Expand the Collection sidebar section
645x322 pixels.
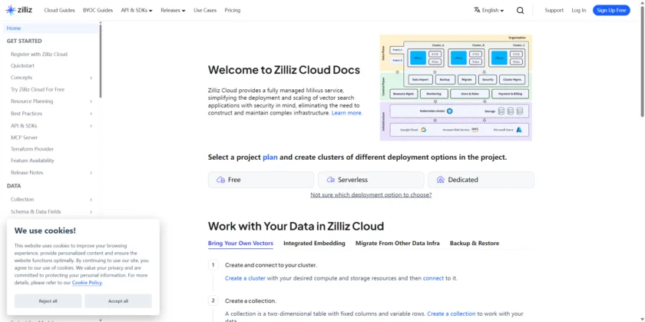(91, 200)
